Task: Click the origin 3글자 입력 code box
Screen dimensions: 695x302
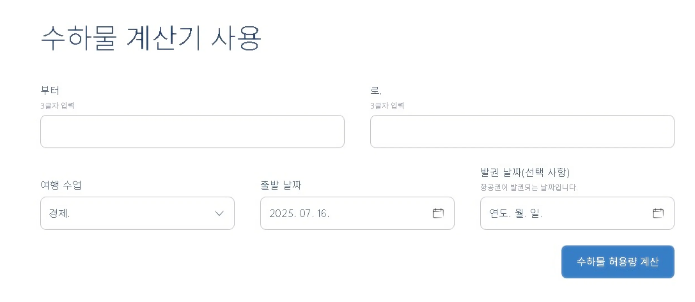Action: (x=192, y=131)
